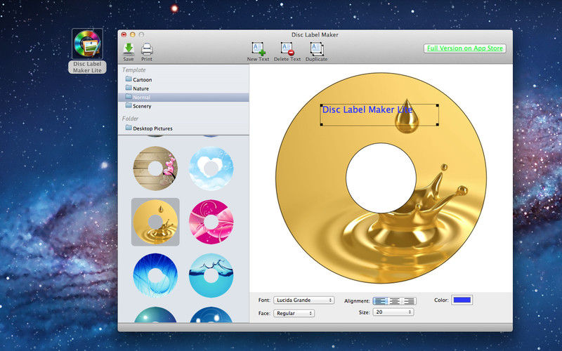Add a New Text box
562x351 pixels.
(258, 52)
